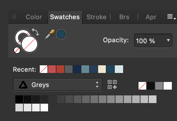
Task: Open the Greys palette dropdown
Action: (58, 85)
